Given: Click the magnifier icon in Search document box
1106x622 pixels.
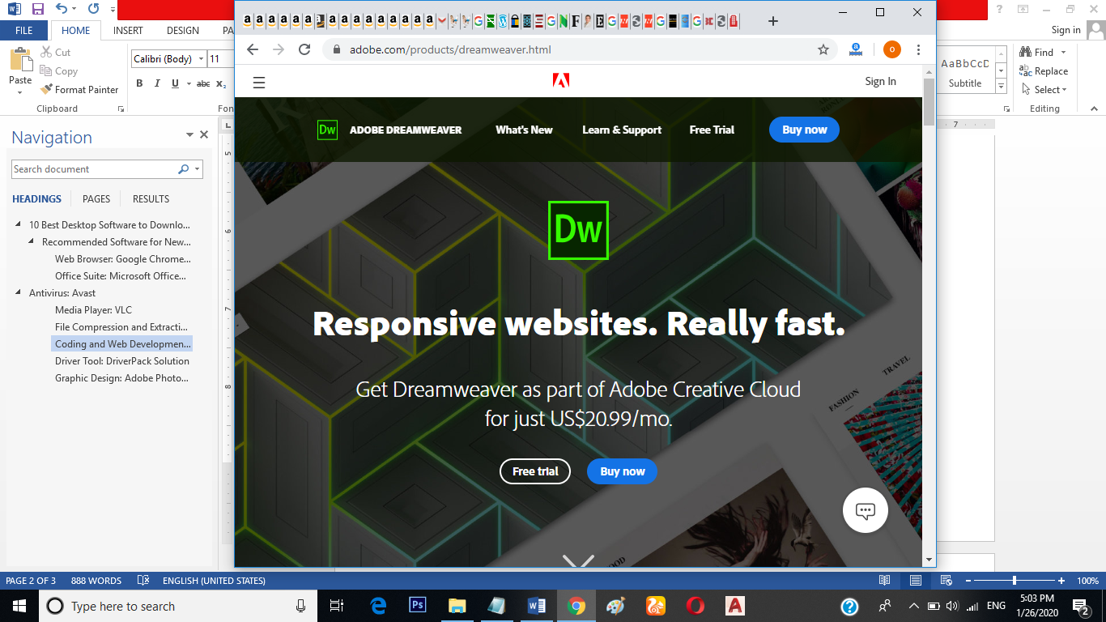Looking at the screenshot, I should pos(184,169).
